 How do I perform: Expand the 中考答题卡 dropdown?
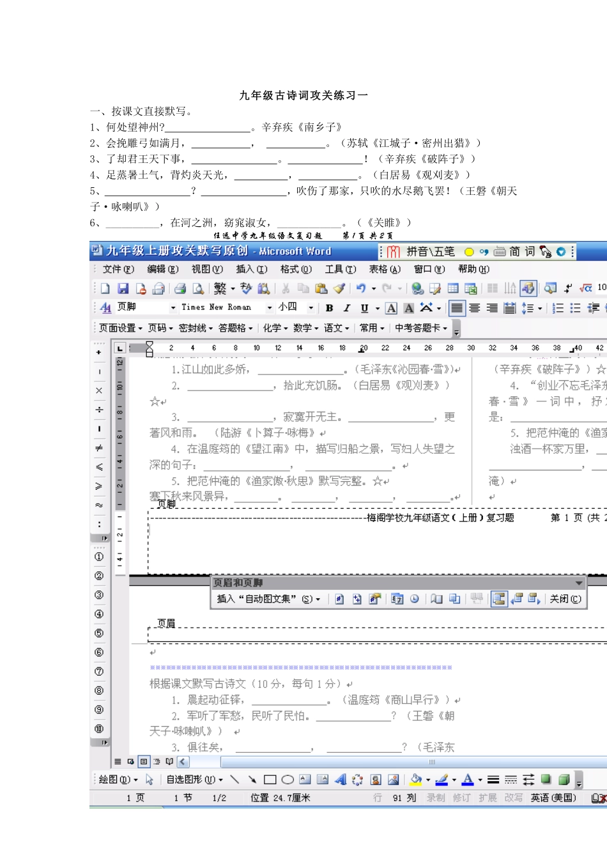click(420, 328)
